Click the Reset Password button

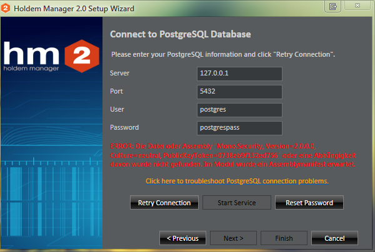tap(309, 203)
